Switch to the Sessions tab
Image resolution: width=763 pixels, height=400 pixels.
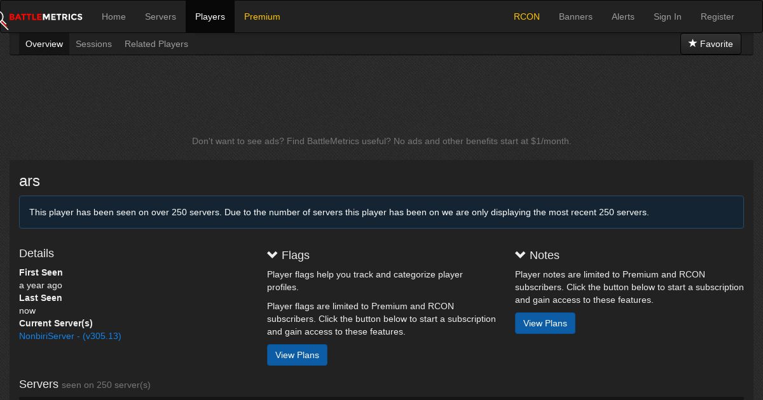pos(93,44)
